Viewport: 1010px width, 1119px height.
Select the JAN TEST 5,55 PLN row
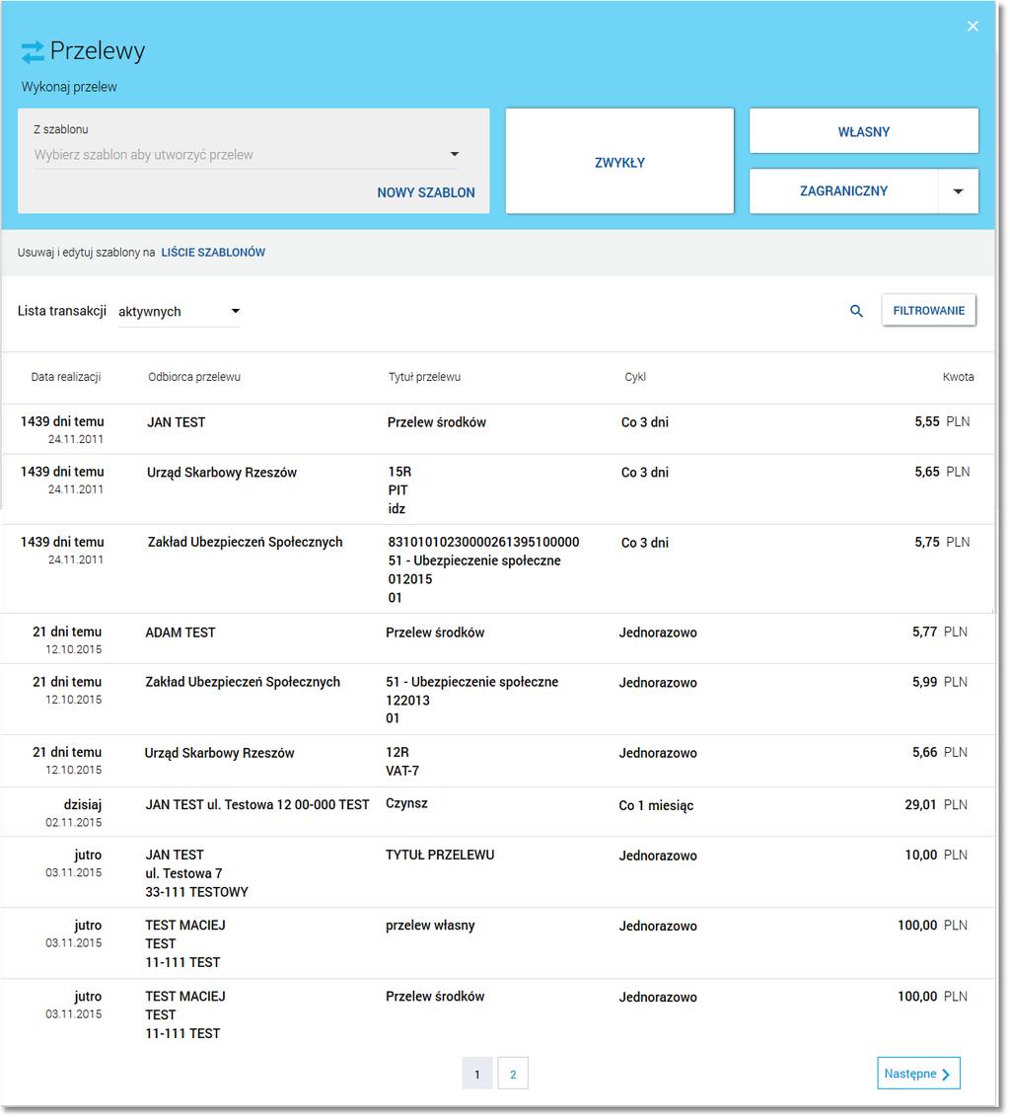[497, 429]
